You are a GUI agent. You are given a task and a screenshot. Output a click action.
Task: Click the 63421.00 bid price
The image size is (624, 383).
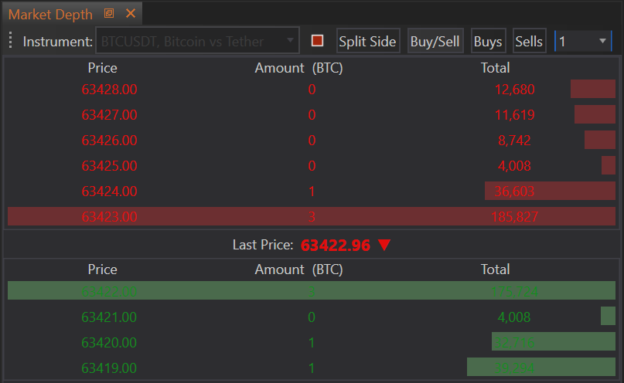click(109, 317)
